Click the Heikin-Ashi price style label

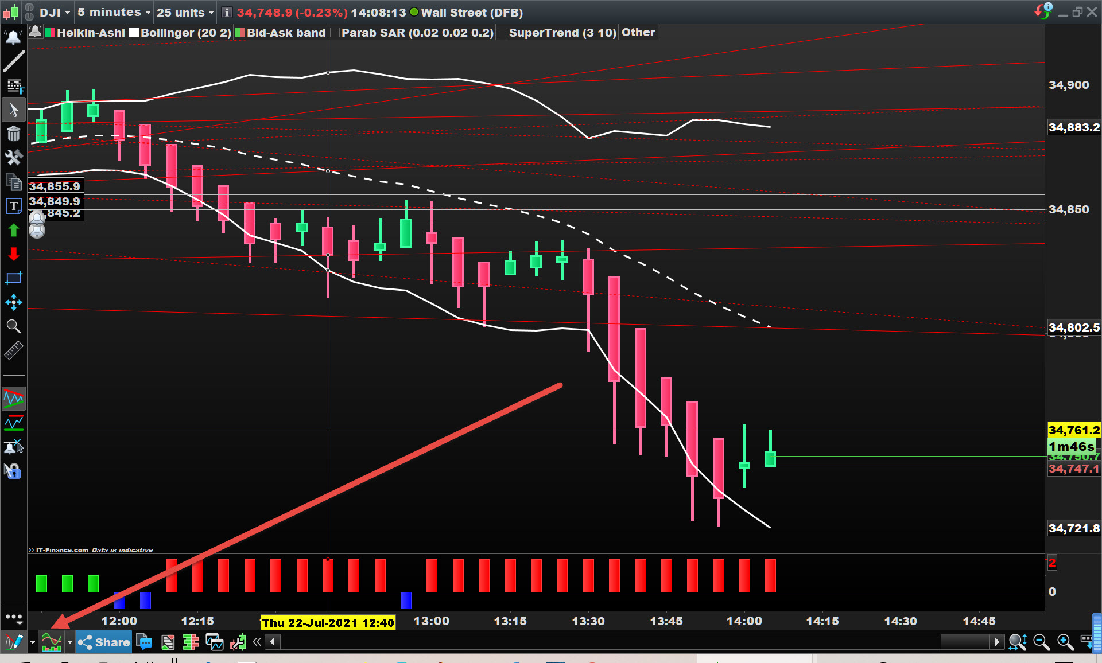point(91,33)
